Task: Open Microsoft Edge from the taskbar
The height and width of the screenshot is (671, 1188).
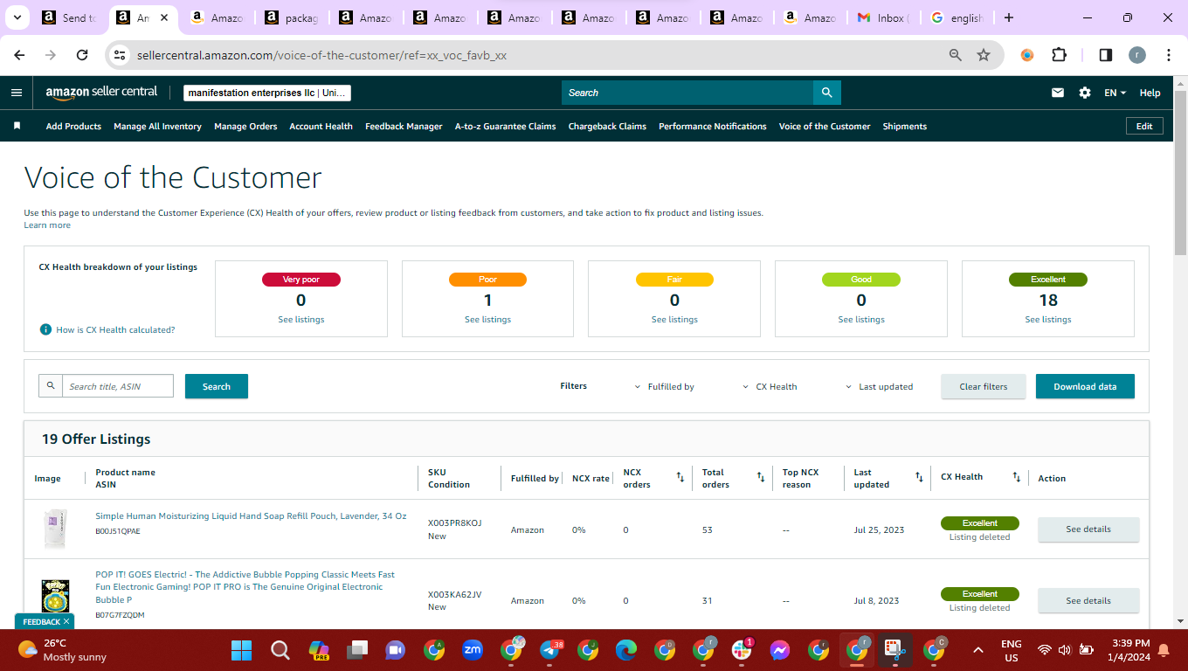Action: (626, 650)
